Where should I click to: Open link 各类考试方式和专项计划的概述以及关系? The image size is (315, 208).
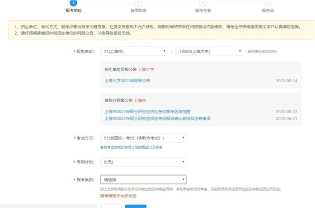point(131,147)
